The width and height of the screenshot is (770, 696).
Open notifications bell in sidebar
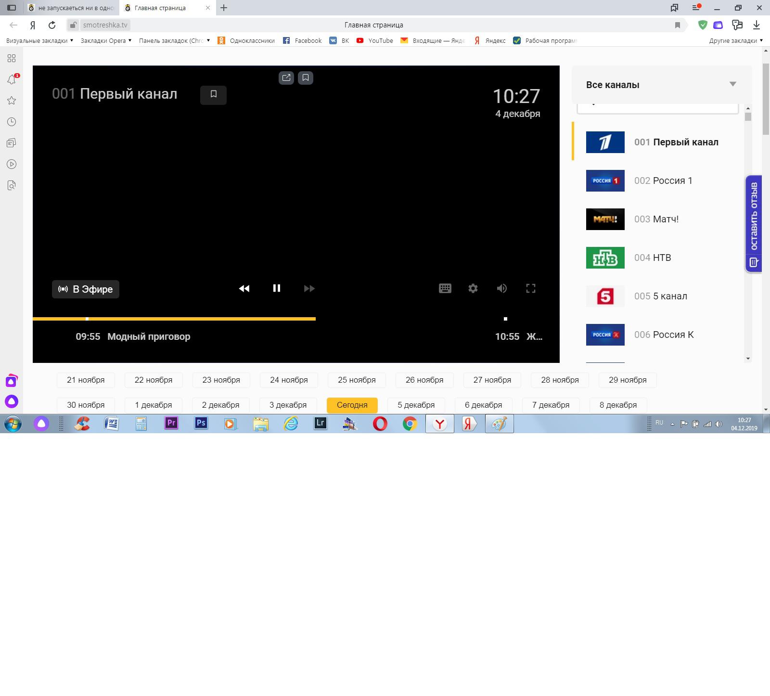(12, 79)
